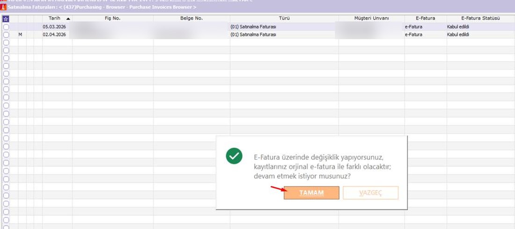The image size is (515, 229).
Task: Click the E-Fatura Statüsü column header
Action: (x=480, y=18)
